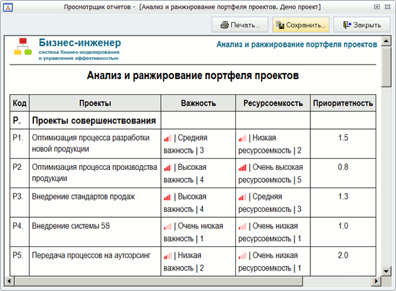Click the Проекты совершенствования group row
Screen dimensions: 396x291
tap(193, 120)
